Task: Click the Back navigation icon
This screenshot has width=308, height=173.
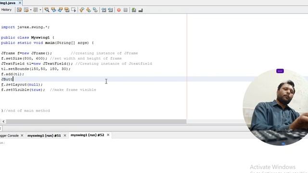Action: tap(26, 10)
